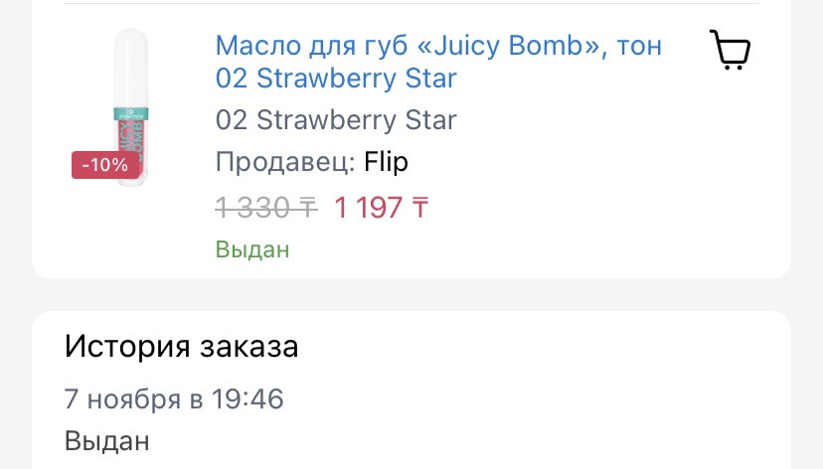The image size is (823, 469).
Task: Tap the discounted price 1 197 ₸
Action: click(x=382, y=207)
